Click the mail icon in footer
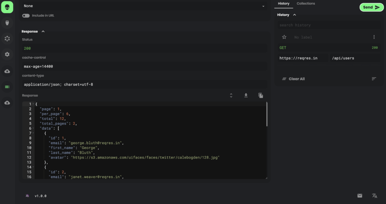 [x=360, y=196]
